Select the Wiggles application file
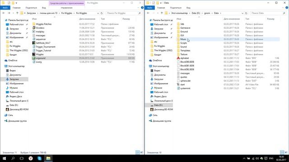The height and width of the screenshot is (162, 289). point(40,54)
